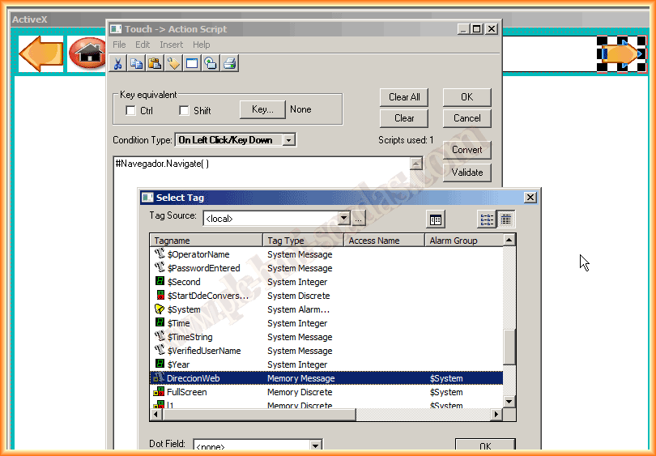Click the Tagname column header
Screen dimensions: 656x456
coord(207,241)
